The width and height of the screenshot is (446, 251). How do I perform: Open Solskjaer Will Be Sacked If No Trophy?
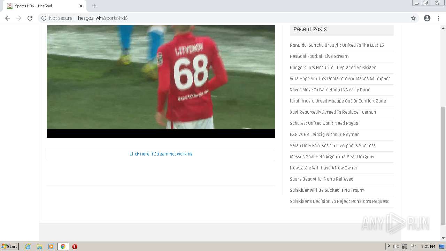pos(327,190)
